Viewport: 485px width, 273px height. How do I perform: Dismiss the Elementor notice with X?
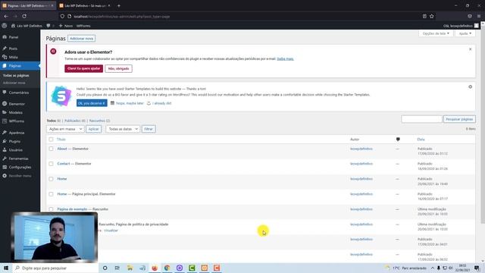coord(470,49)
